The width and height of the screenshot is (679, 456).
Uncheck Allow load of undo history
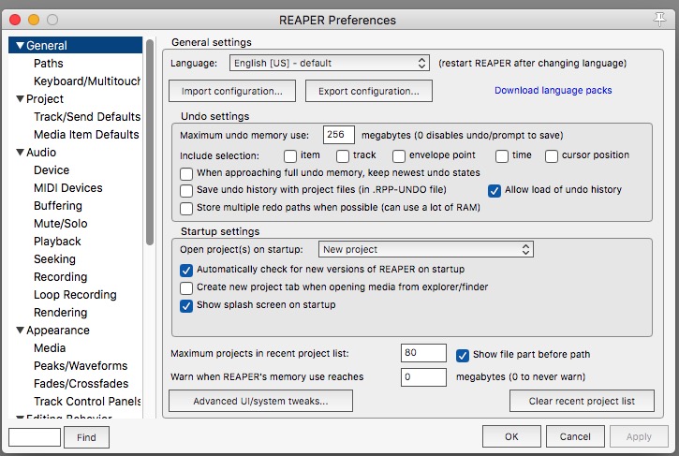coord(494,190)
